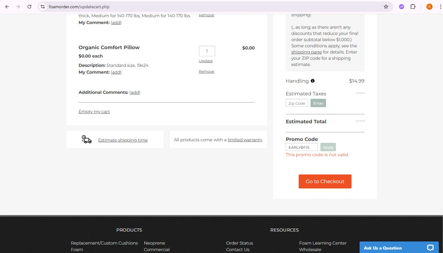Click the RESOURCES footer heading

[x=284, y=230]
